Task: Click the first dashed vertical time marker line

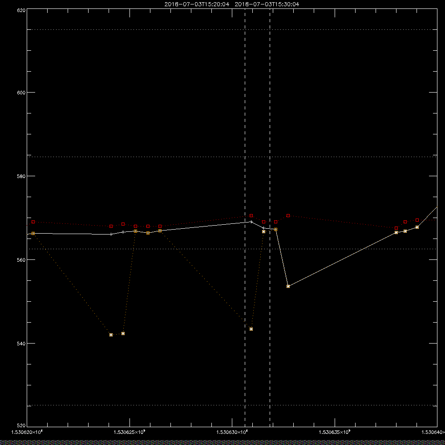Action: point(245,218)
